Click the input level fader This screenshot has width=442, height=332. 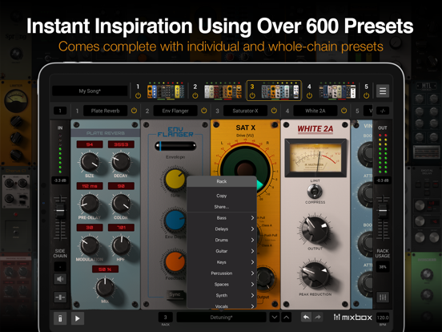tap(60, 211)
